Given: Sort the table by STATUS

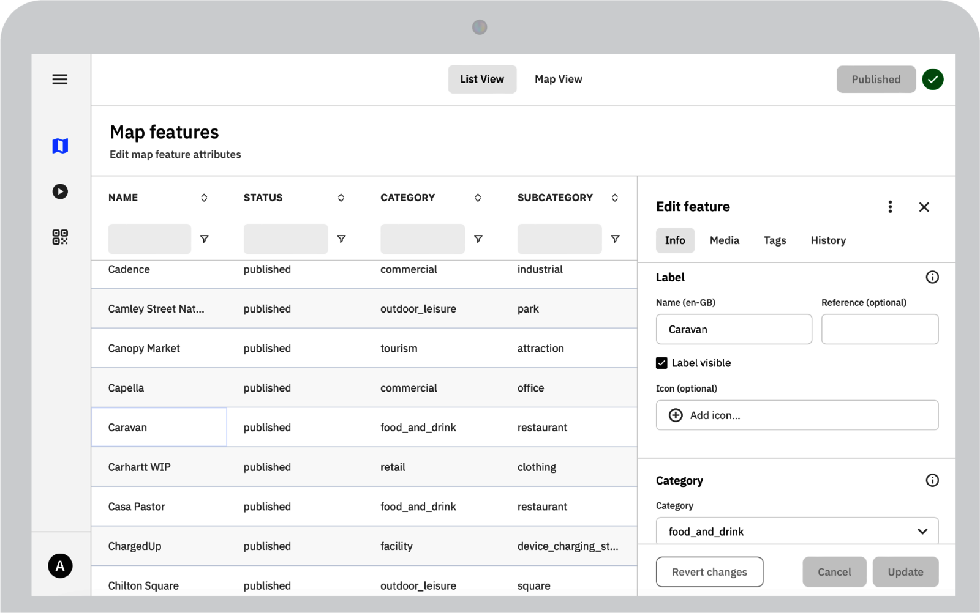Looking at the screenshot, I should (341, 198).
